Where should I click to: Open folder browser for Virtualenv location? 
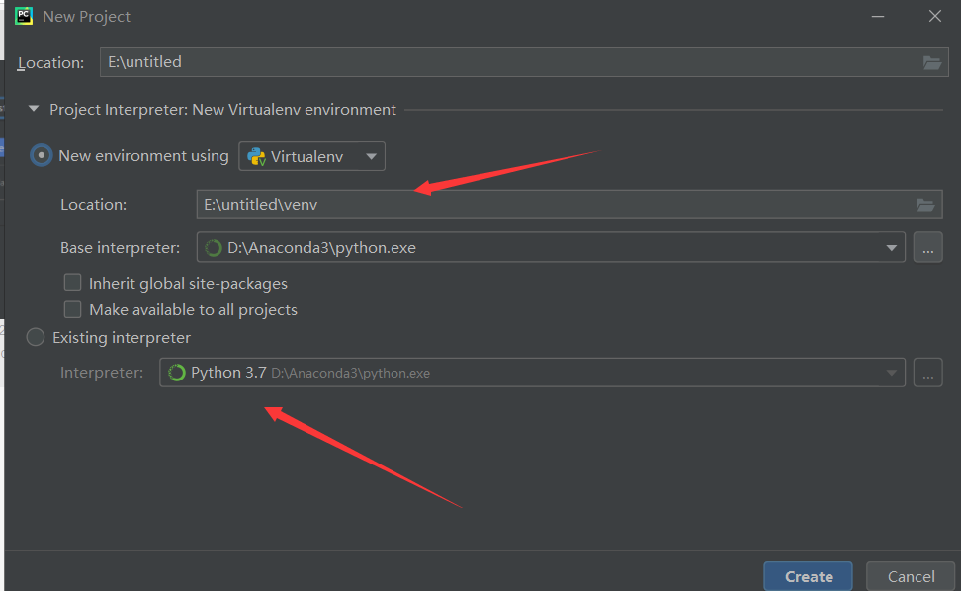[925, 205]
